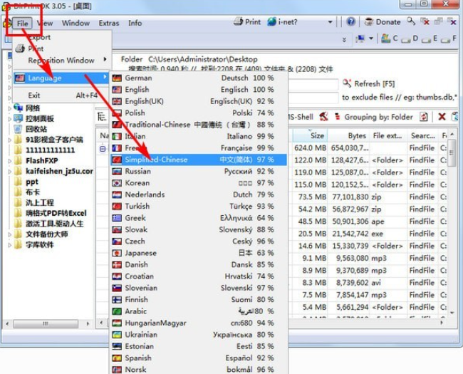Click the 624.0 MB size cell
The height and width of the screenshot is (374, 463).
[x=310, y=148]
